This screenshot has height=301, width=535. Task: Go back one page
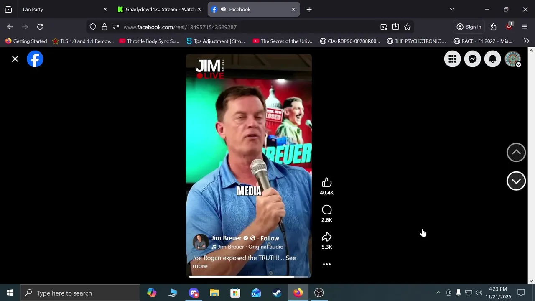10,27
